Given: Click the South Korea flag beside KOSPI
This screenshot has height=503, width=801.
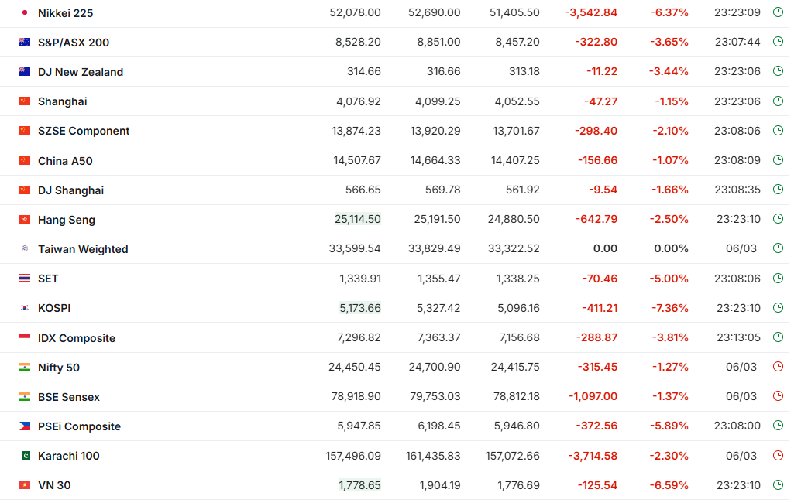Looking at the screenshot, I should click(25, 308).
